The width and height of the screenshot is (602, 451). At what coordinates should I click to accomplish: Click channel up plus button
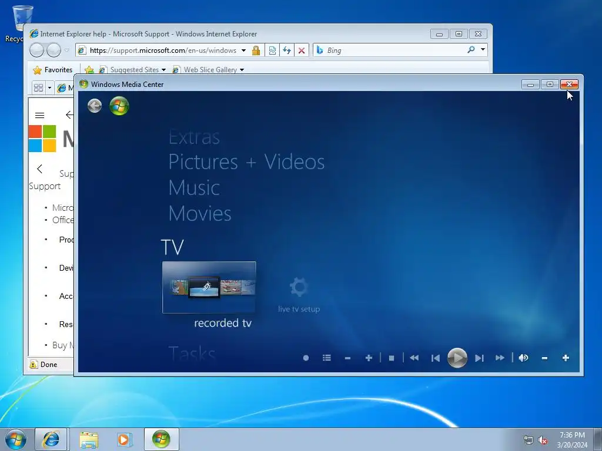pos(369,358)
